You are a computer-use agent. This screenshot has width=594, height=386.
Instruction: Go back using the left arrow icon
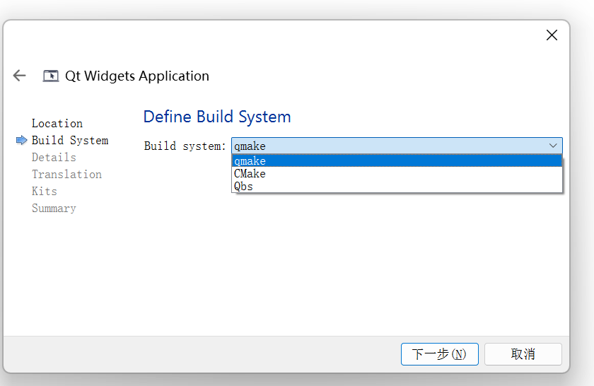[x=19, y=76]
